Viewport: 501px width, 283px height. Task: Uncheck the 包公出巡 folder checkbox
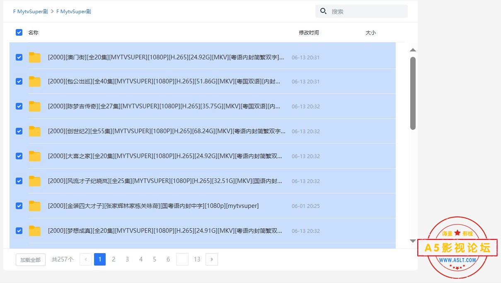click(x=19, y=81)
